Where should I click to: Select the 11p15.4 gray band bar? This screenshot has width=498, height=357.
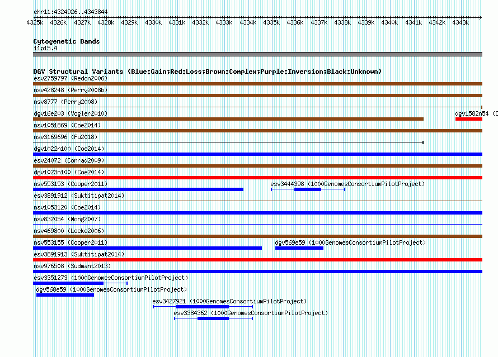257,54
